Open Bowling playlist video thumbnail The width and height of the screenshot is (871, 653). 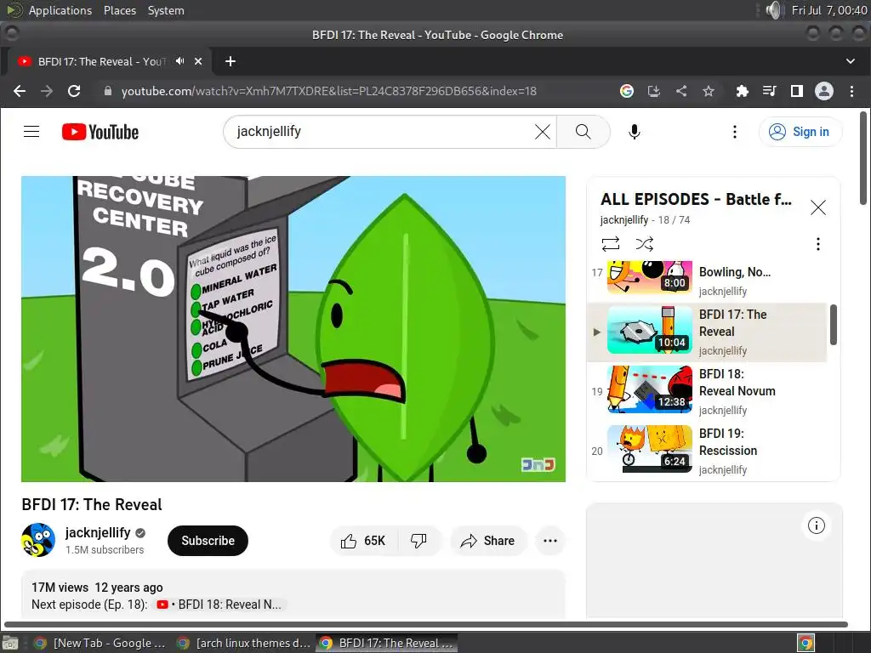(x=649, y=276)
